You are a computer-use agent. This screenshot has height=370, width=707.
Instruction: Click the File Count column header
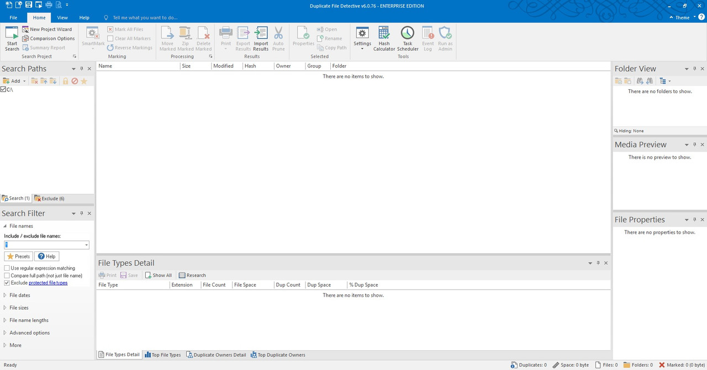coord(217,285)
